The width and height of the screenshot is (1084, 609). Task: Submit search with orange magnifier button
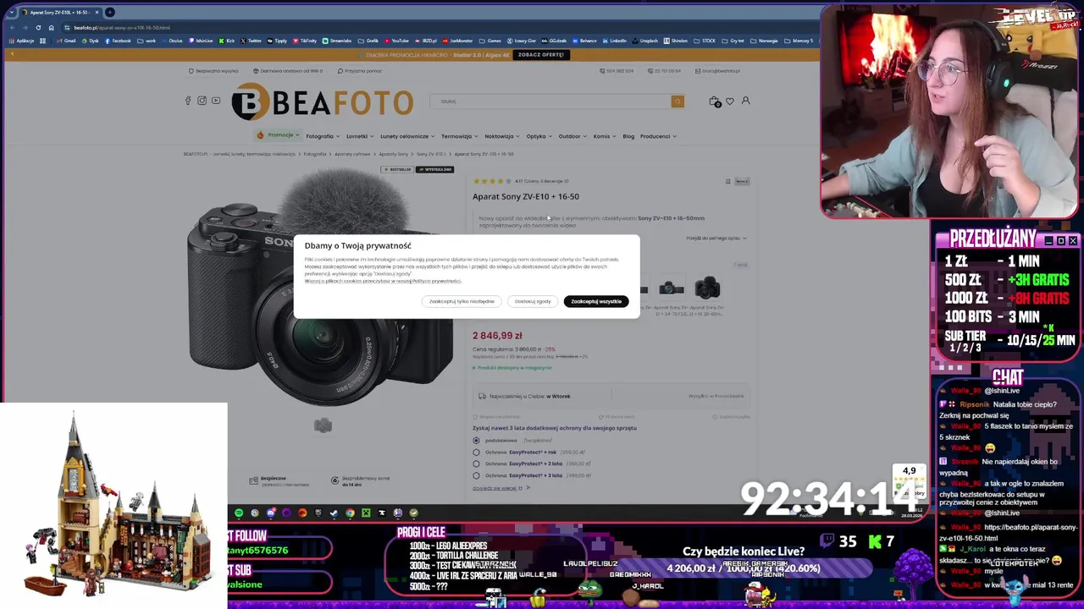pyautogui.click(x=677, y=101)
